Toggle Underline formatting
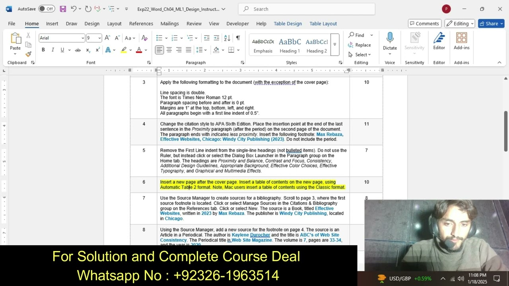The image size is (509, 286). tap(62, 50)
